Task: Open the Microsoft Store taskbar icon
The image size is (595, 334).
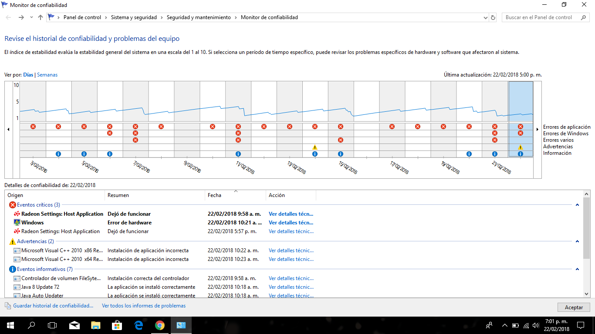Action: click(117, 325)
